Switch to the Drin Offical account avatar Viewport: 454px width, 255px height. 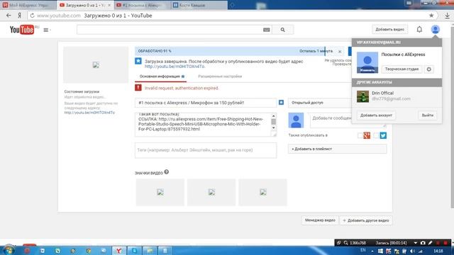(362, 96)
